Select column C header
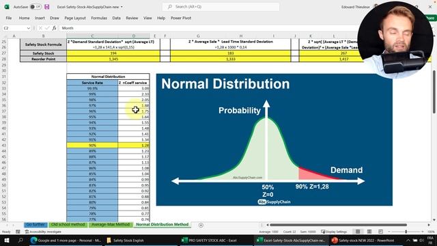Viewport: 437px width, 246px height. (92, 36)
